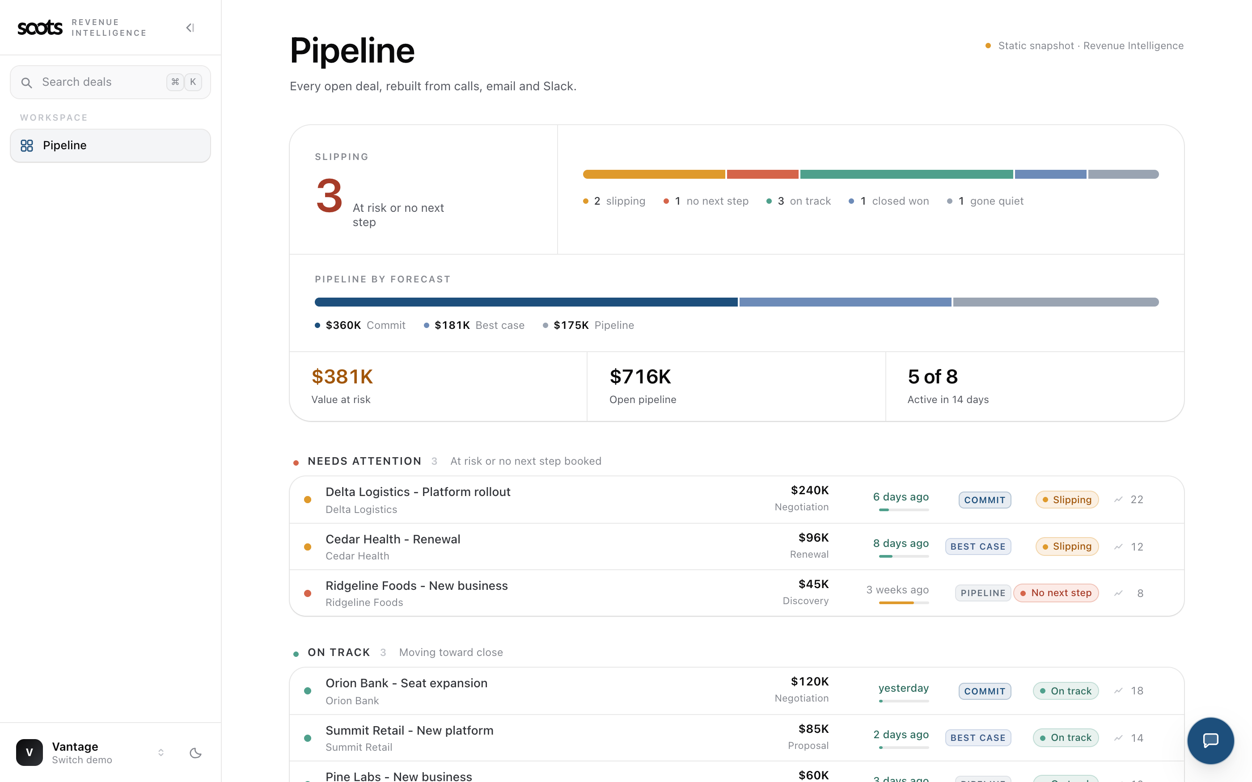Screen dimensions: 1252x782
Task: Click the No next step status pill
Action: pyautogui.click(x=1056, y=593)
